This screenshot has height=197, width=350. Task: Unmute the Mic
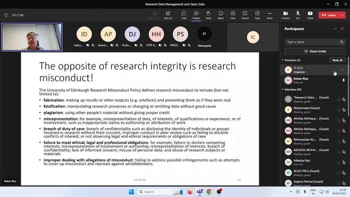(x=297, y=15)
